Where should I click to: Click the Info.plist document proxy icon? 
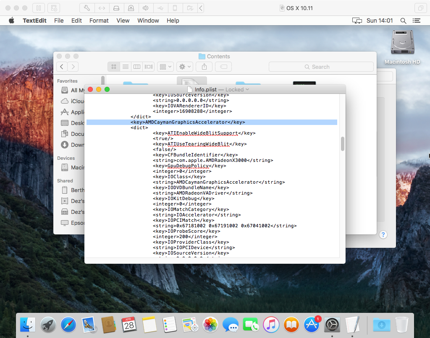pos(189,90)
